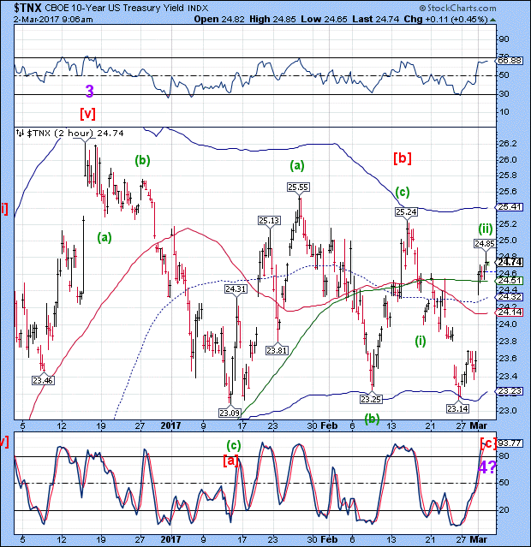Screen dimensions: 531x547
Task: Click the 23.46 low price label
Action: [43, 380]
